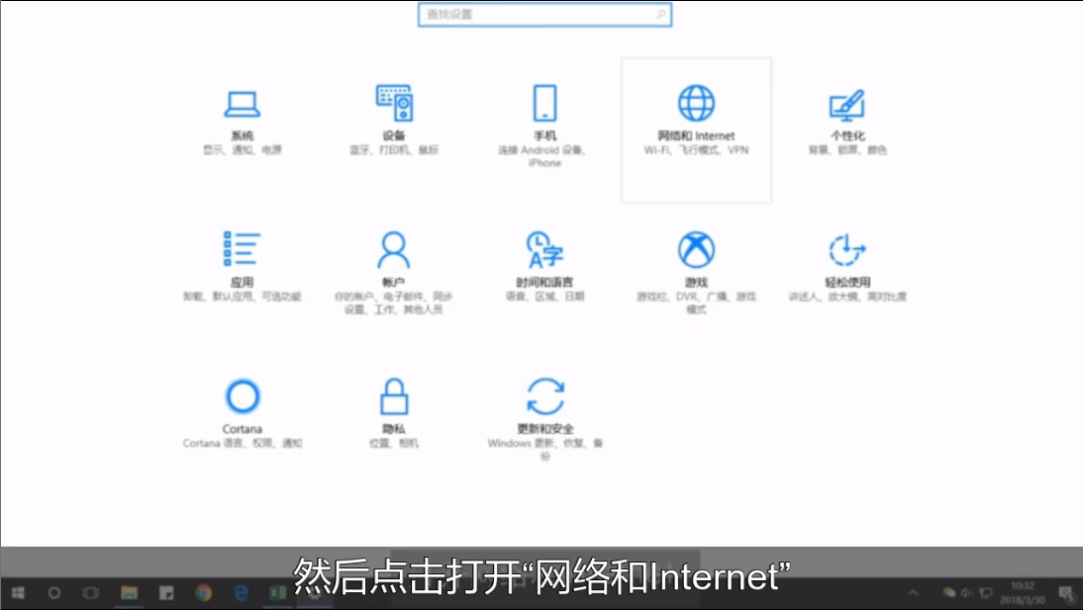Open File Explorer from the taskbar
Viewport: 1083px width, 610px height.
(x=129, y=593)
